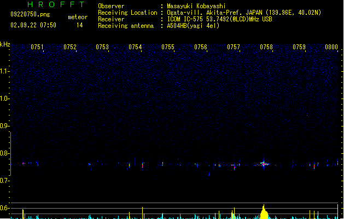Click the Receiving Location label
344x219 pixels.
click(127, 13)
